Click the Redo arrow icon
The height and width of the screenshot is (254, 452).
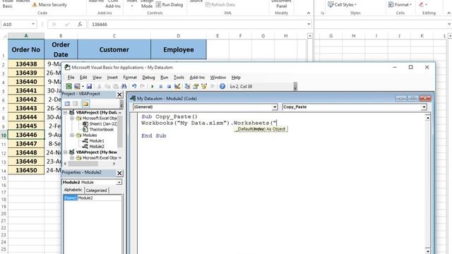point(143,86)
